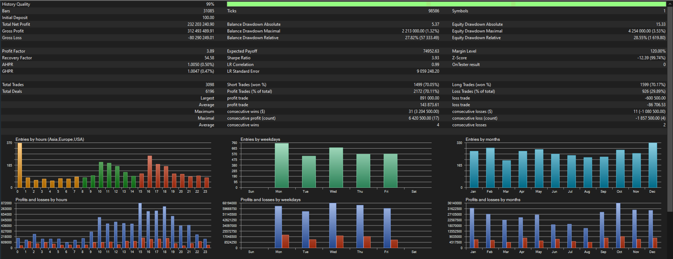Click maximal consecutive loss "-1 857 500.00 (4)"
673x259 pixels.
coord(650,118)
